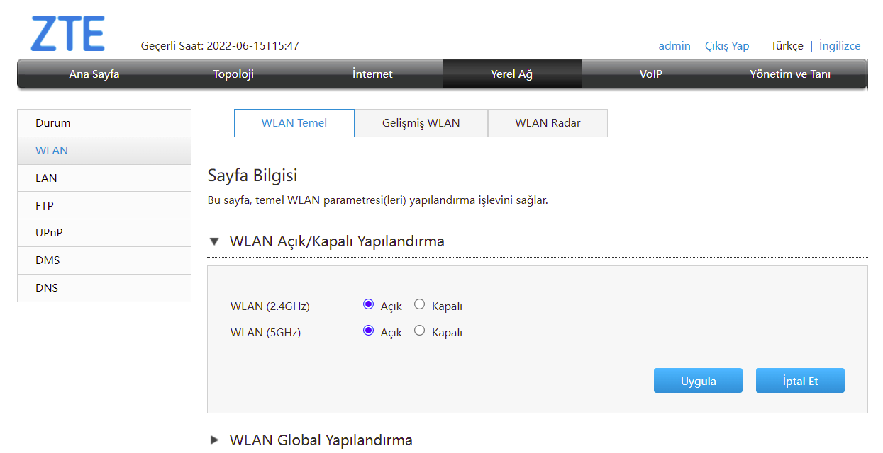Select the WLAN Temel tab
The image size is (883, 453).
click(294, 123)
